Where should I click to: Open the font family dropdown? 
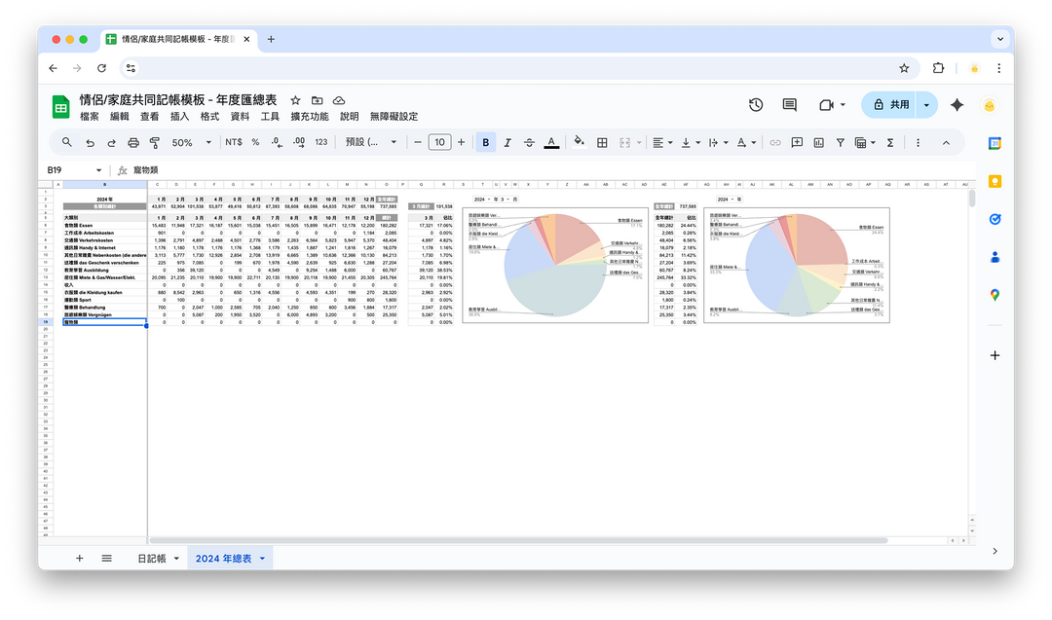(372, 142)
